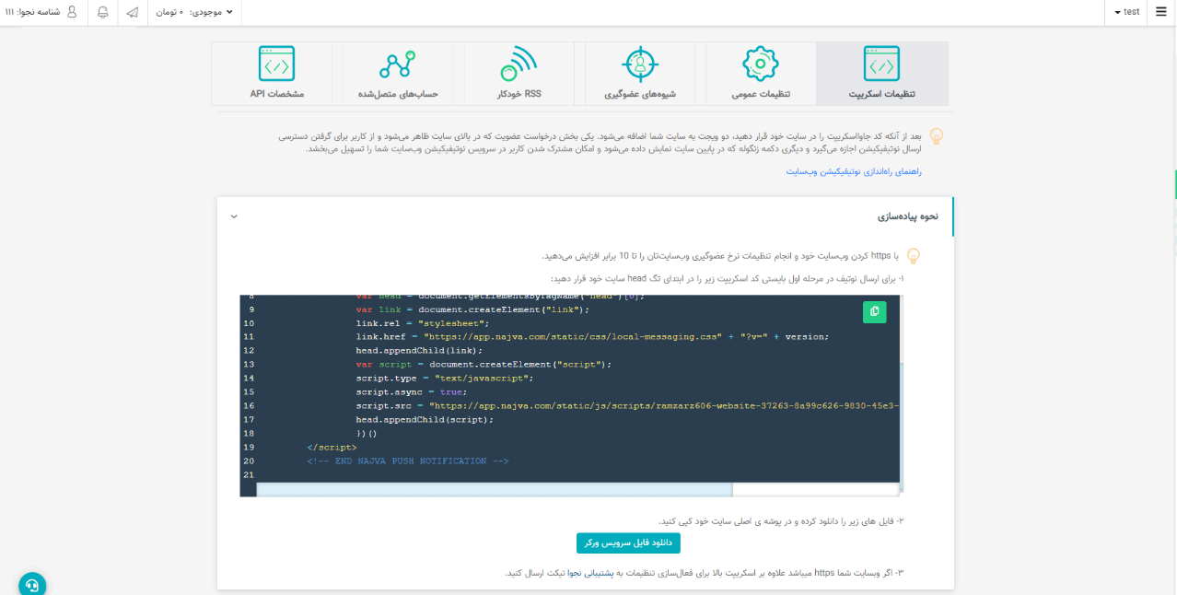Expand the موجودی balance dropdown
The height and width of the screenshot is (595, 1177).
193,12
